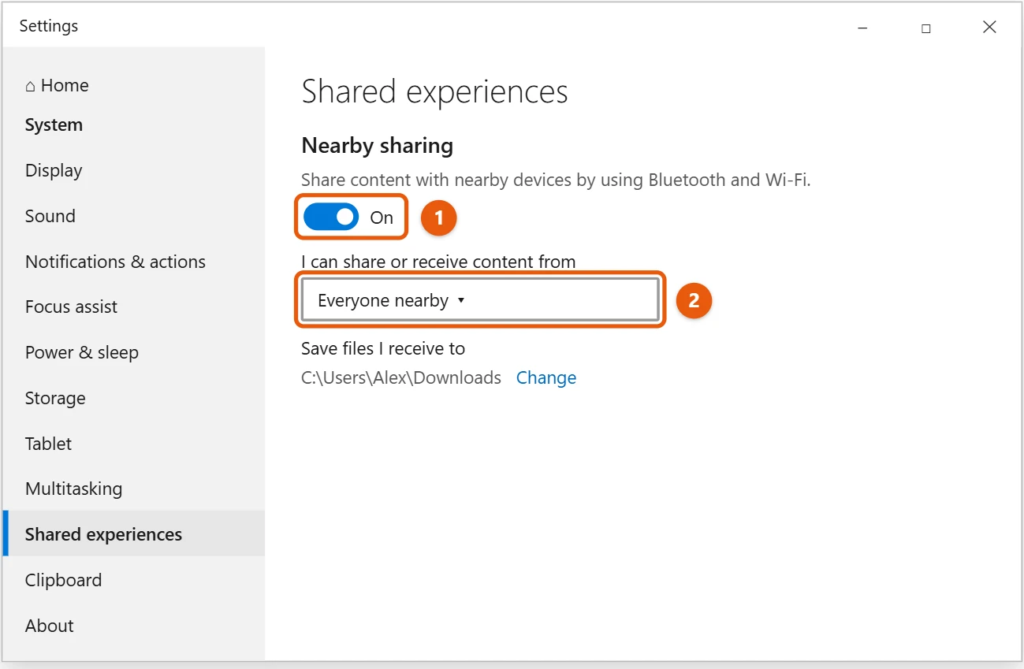Turn off the Nearby sharing toggle
1024x669 pixels.
331,217
